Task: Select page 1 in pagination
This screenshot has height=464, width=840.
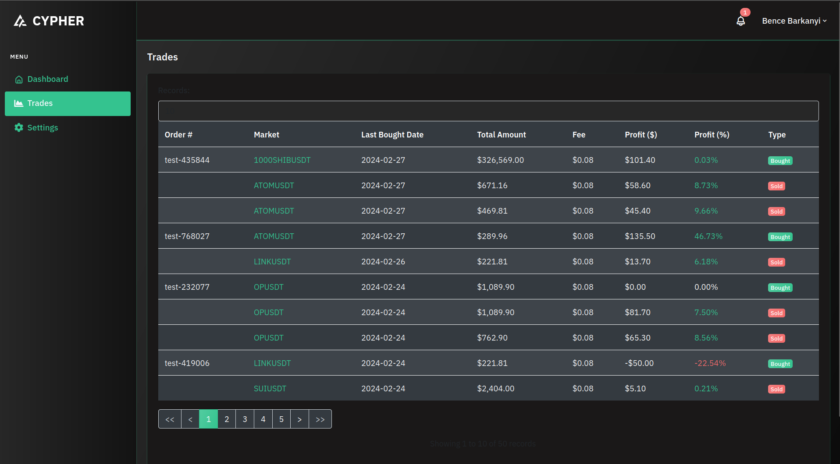Action: (209, 419)
